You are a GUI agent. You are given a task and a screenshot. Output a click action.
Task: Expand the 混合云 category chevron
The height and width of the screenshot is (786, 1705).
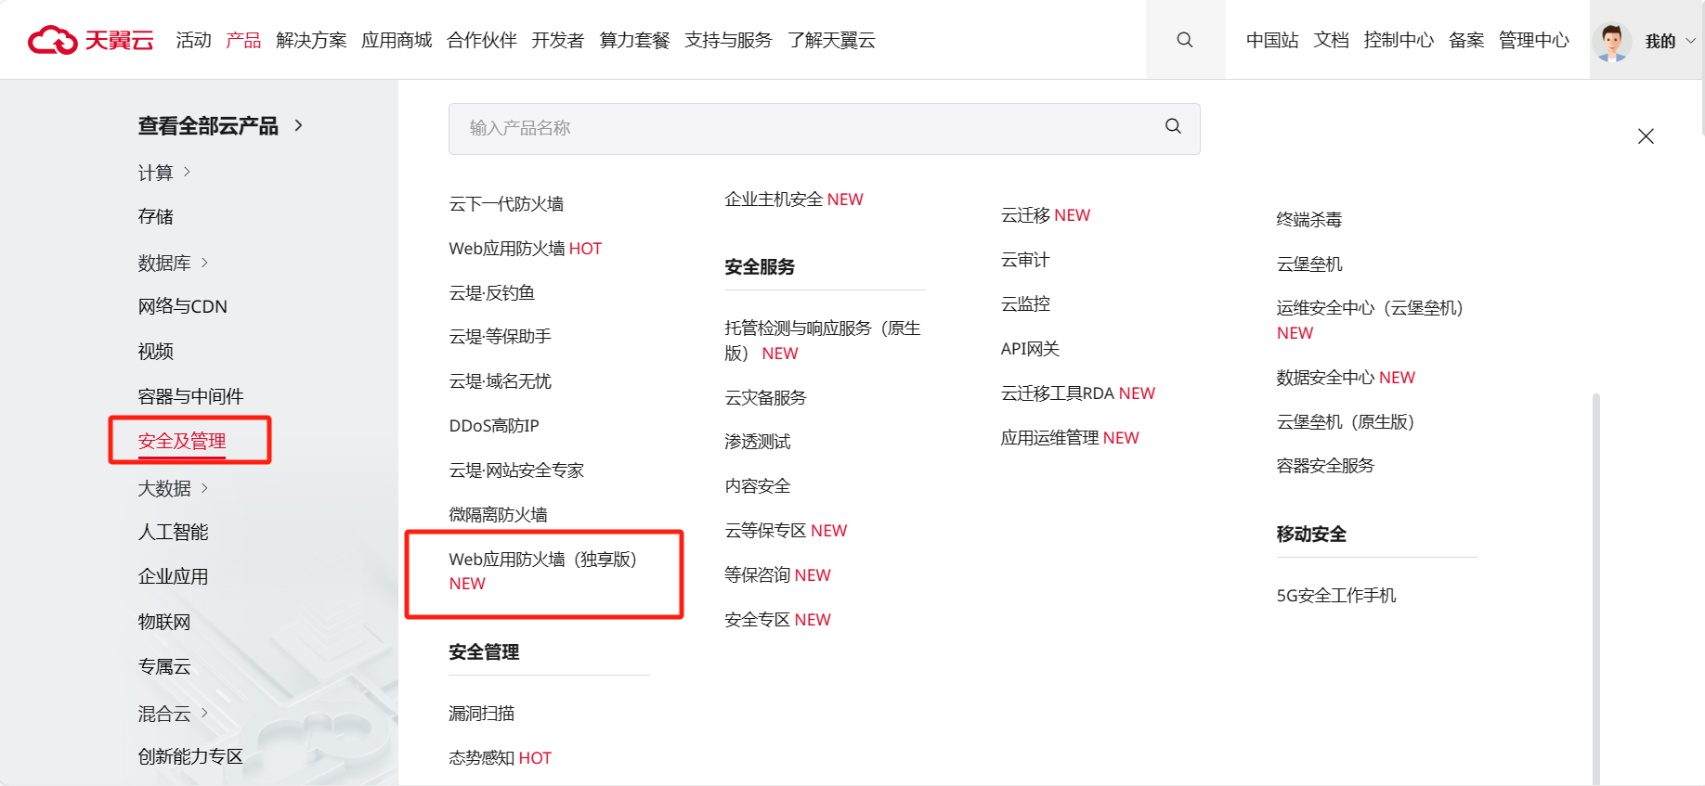click(x=205, y=713)
